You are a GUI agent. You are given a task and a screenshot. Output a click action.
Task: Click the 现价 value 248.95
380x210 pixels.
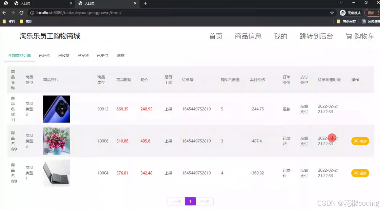[x=146, y=109]
